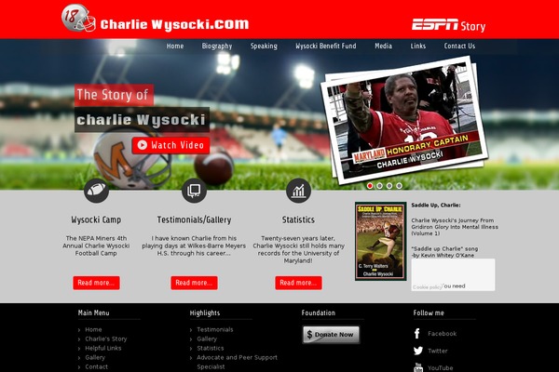Open the Wysocki Benefit Fund page
Viewport: 559px width, 372px height.
pos(326,46)
